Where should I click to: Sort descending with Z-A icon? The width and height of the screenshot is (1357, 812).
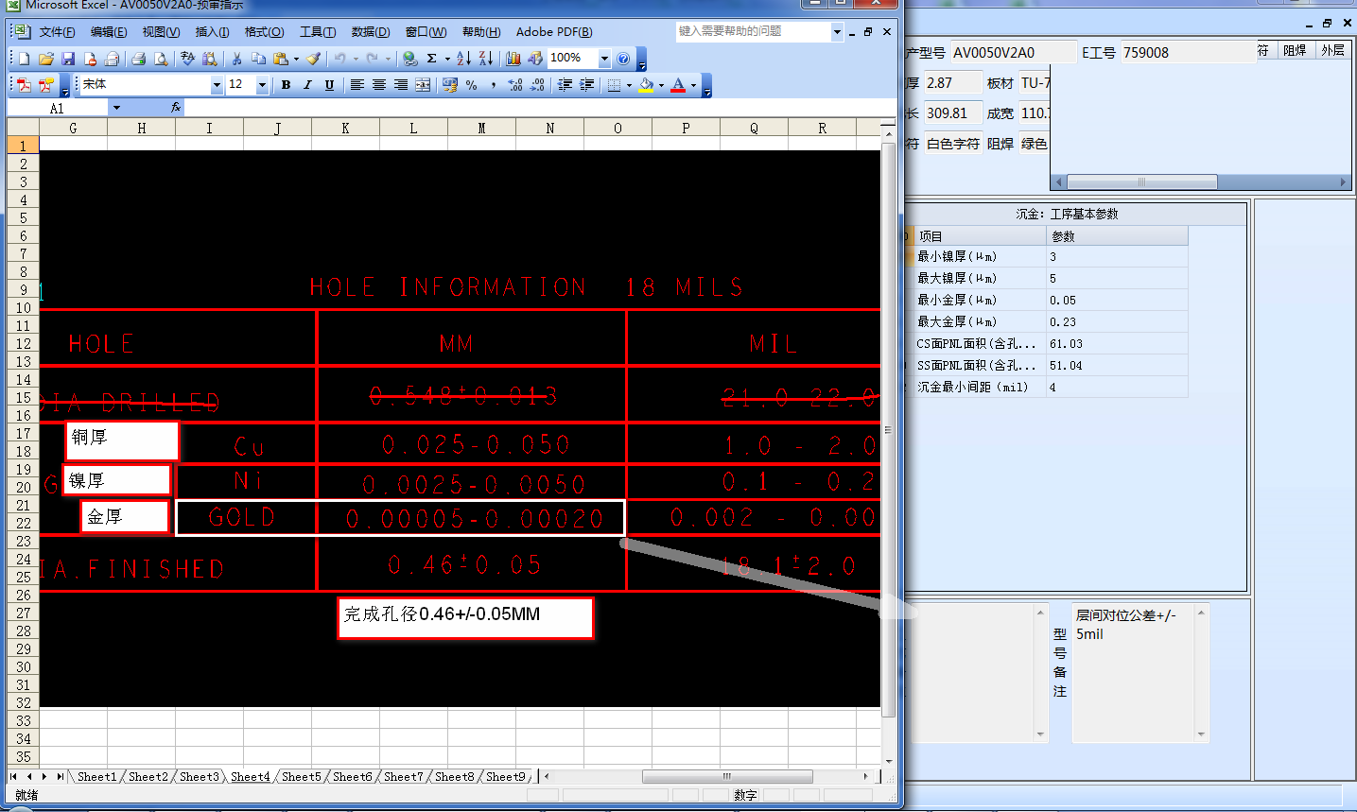pyautogui.click(x=486, y=59)
